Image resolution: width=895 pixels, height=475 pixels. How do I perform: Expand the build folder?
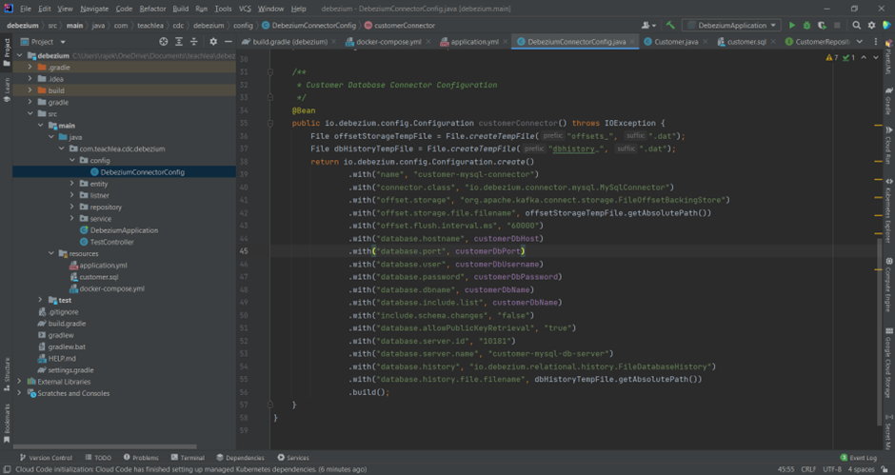pyautogui.click(x=30, y=90)
